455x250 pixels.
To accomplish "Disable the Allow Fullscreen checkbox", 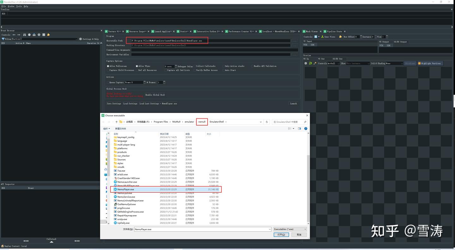I will tap(108, 66).
